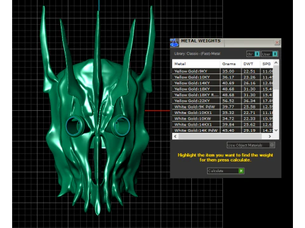Click the 45.40 grams value
The image size is (305, 228).
pyautogui.click(x=228, y=130)
